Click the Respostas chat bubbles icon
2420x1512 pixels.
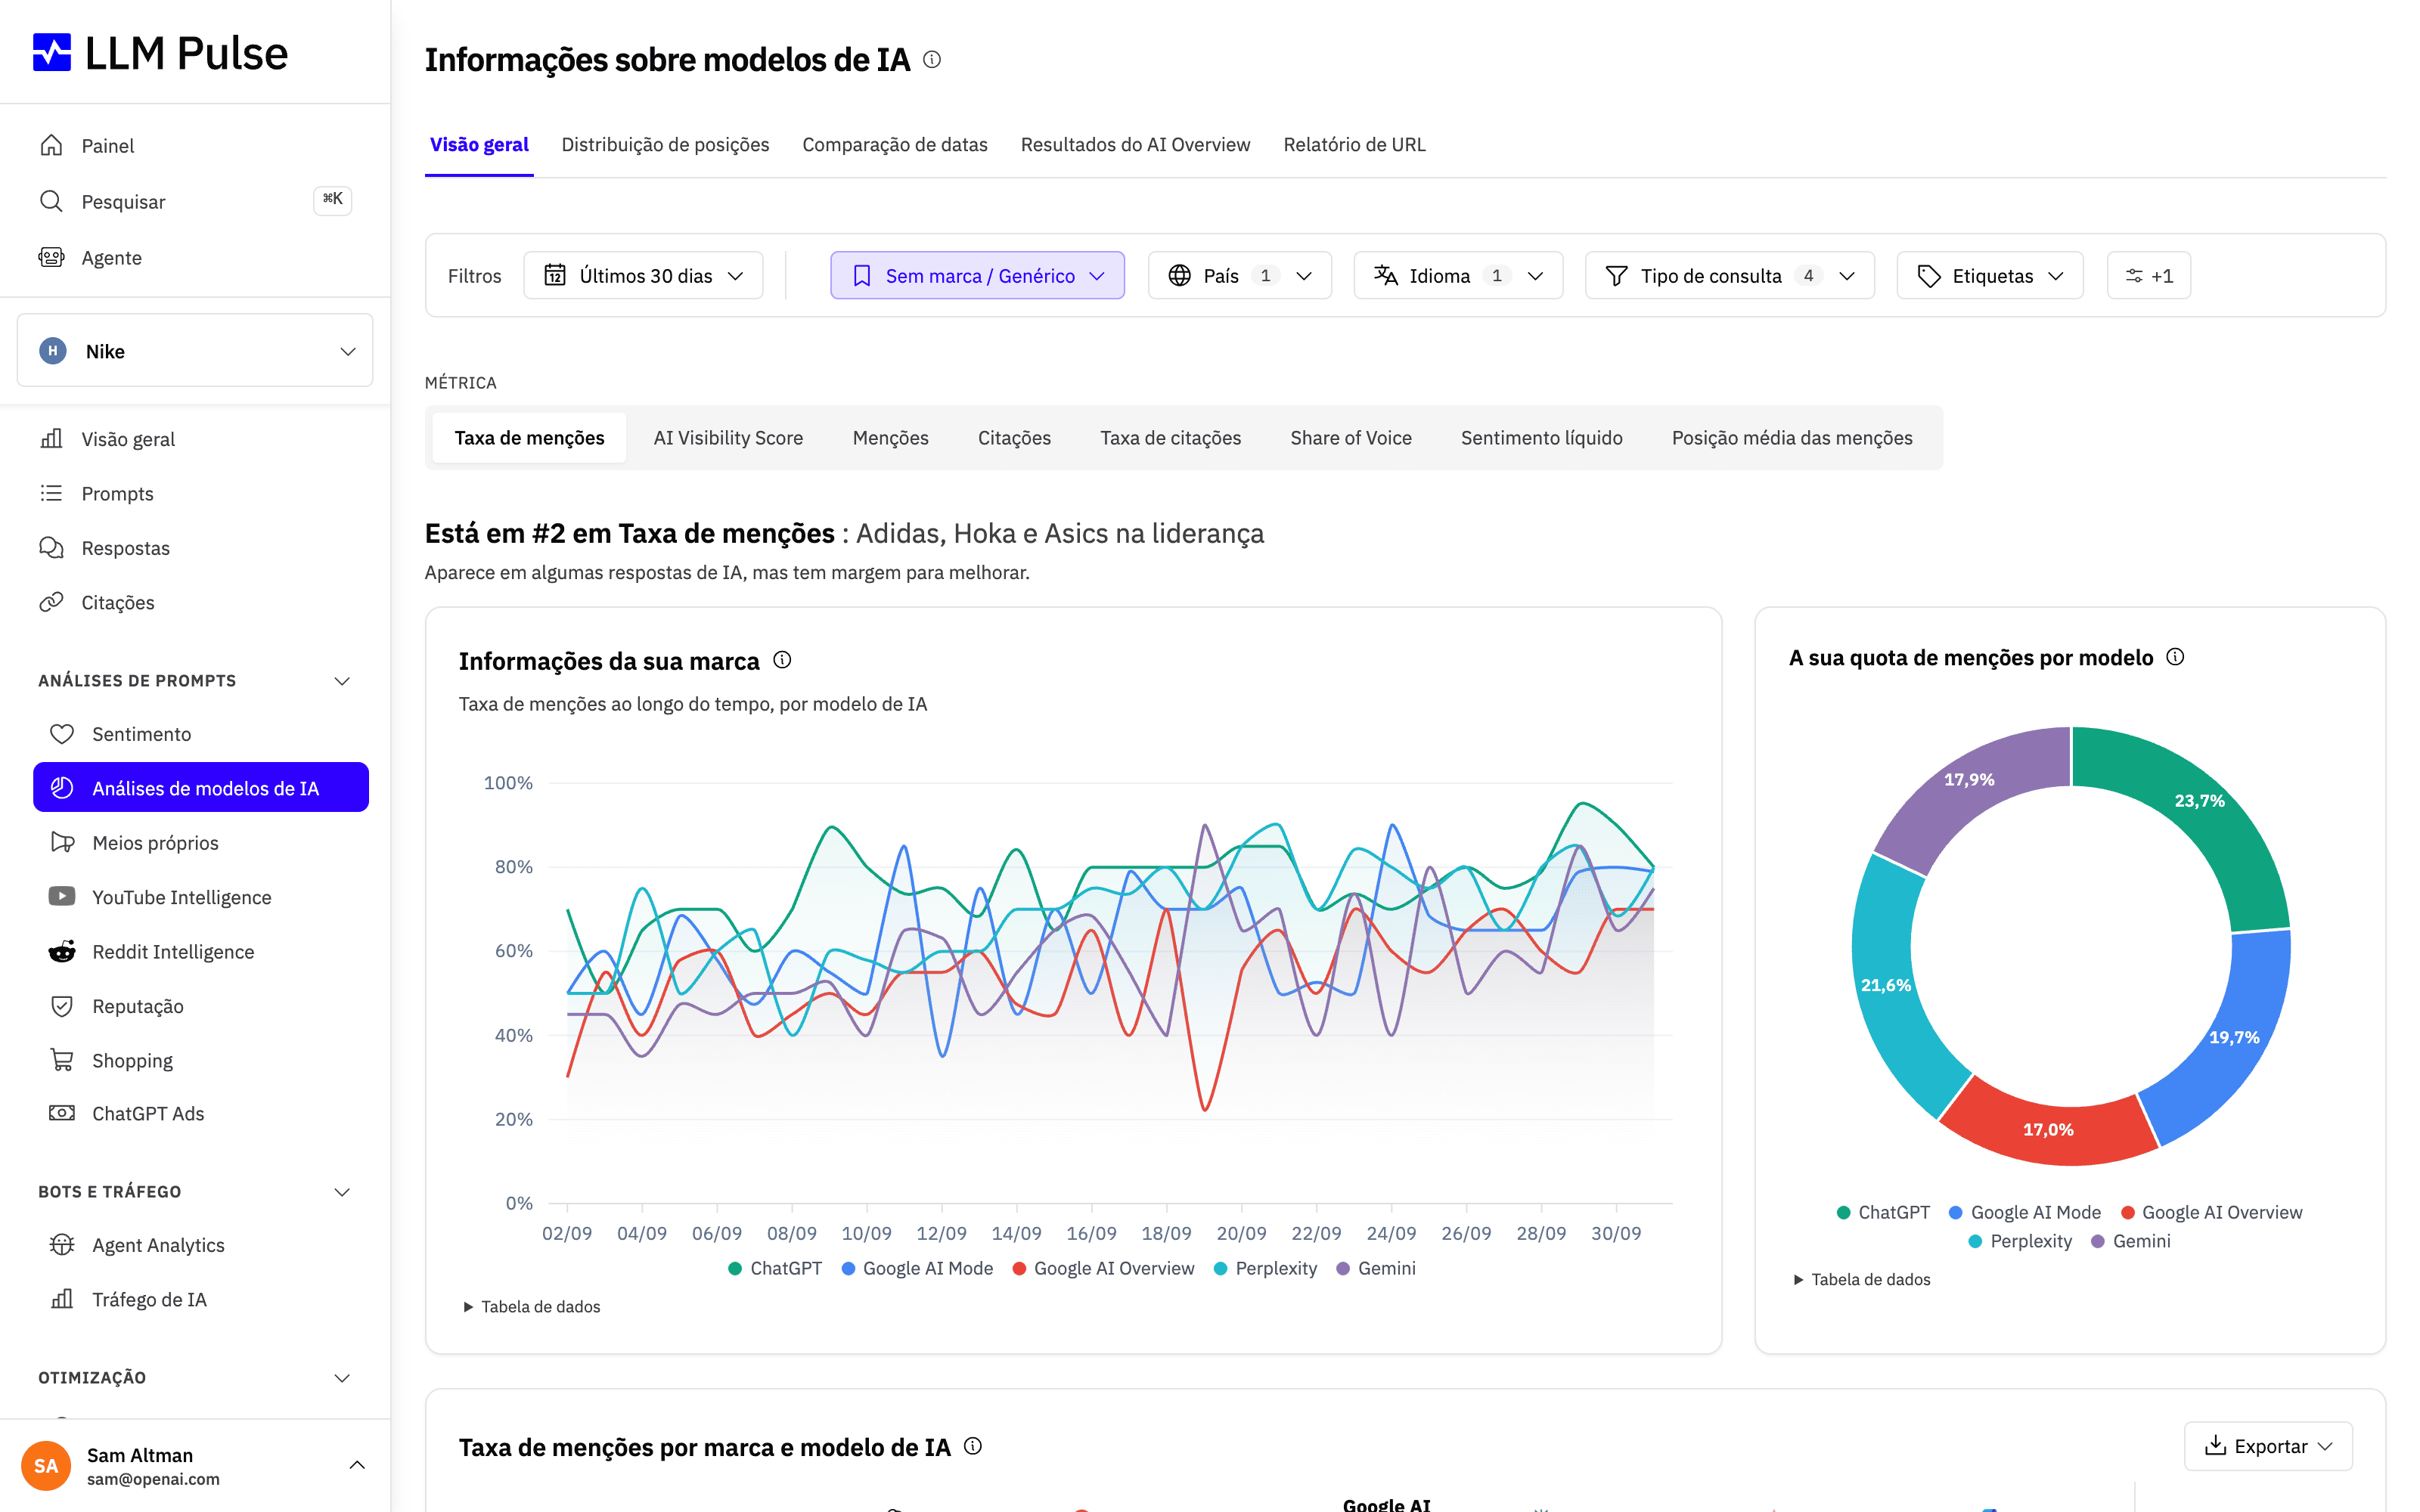[51, 548]
